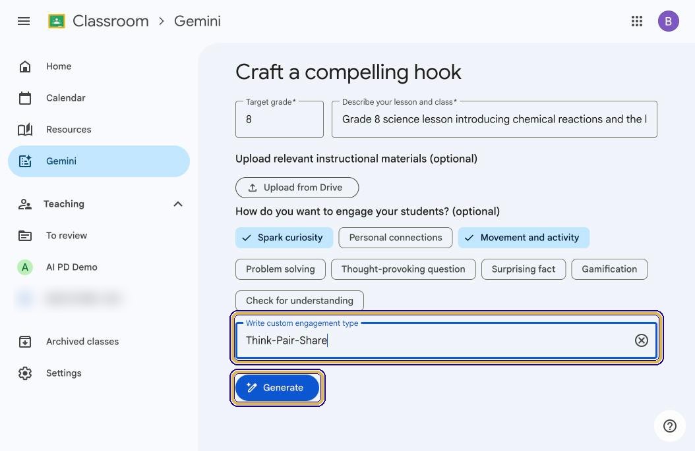Open the blurred class entry
The width and height of the screenshot is (695, 451).
coord(99,299)
